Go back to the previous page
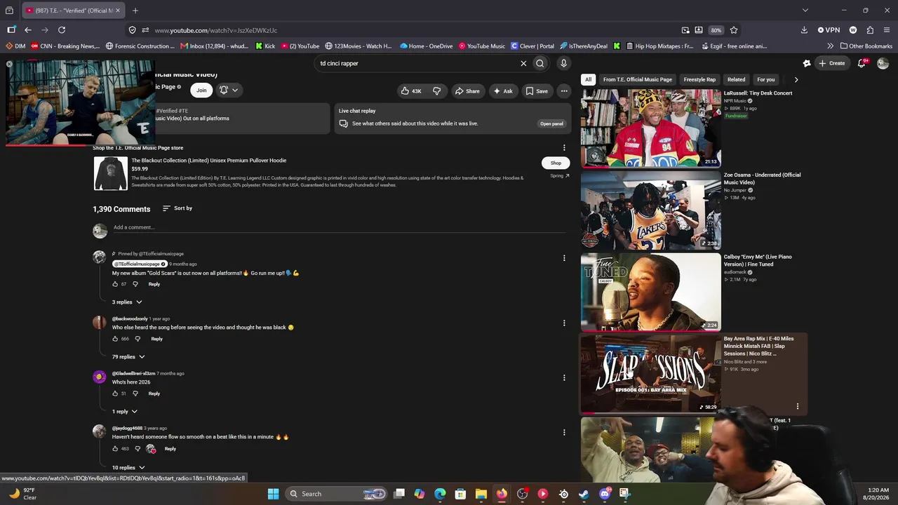This screenshot has height=505, width=898. click(28, 30)
